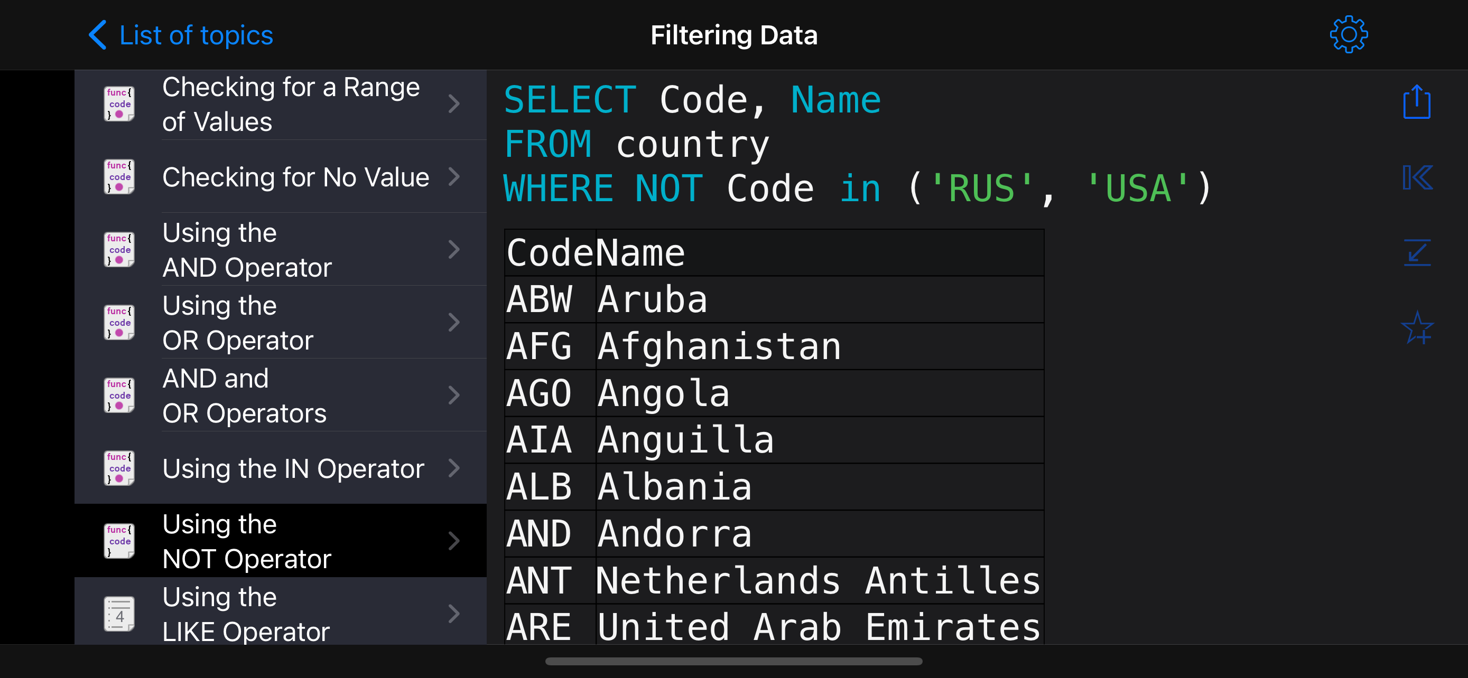This screenshot has width=1468, height=678.
Task: Click the code icon for Checking for a Range of Values
Action: [119, 104]
